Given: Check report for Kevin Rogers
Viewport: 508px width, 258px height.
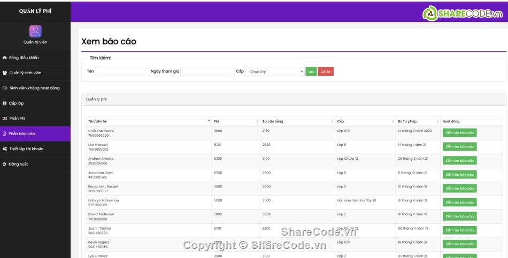Looking at the screenshot, I should click(460, 244).
